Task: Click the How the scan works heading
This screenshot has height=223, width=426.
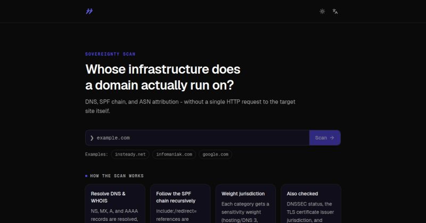Action: (117, 176)
